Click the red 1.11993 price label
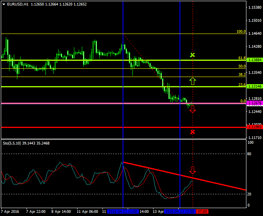Viewport: 263px width, 216px height. (x=255, y=127)
